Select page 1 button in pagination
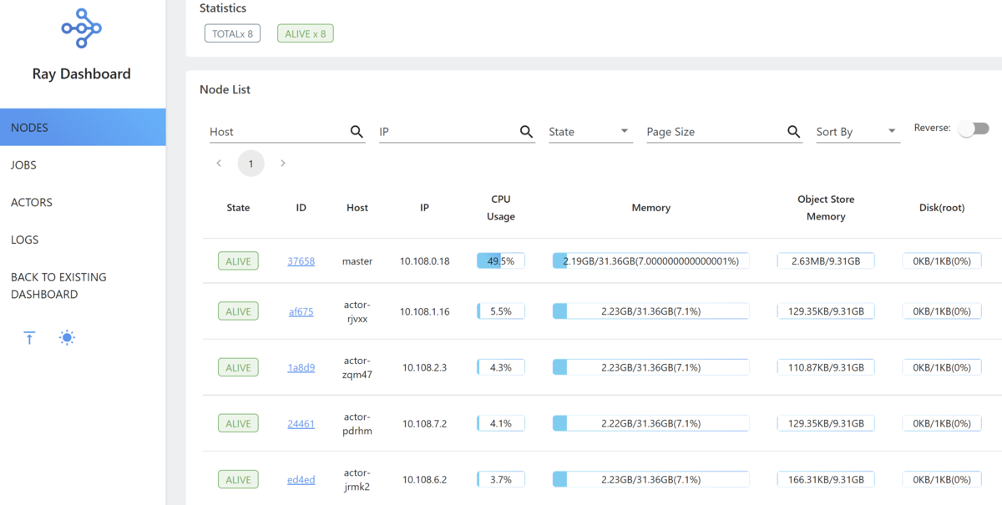Image resolution: width=1002 pixels, height=505 pixels. pos(250,164)
